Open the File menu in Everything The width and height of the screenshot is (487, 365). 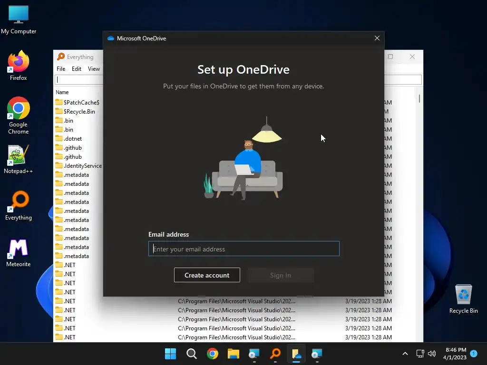tap(61, 69)
